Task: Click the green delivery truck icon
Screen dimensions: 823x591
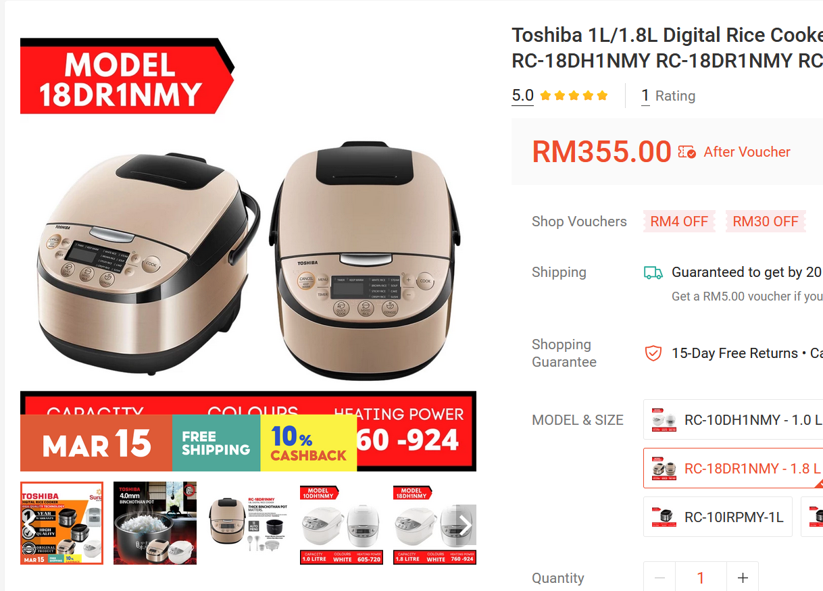Action: point(653,272)
